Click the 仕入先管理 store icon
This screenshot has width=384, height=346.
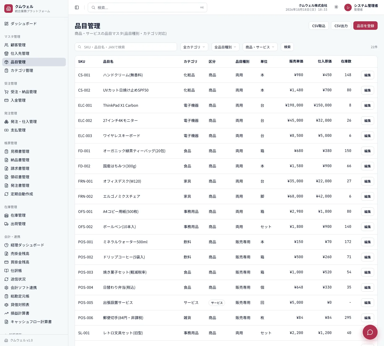tap(6, 53)
